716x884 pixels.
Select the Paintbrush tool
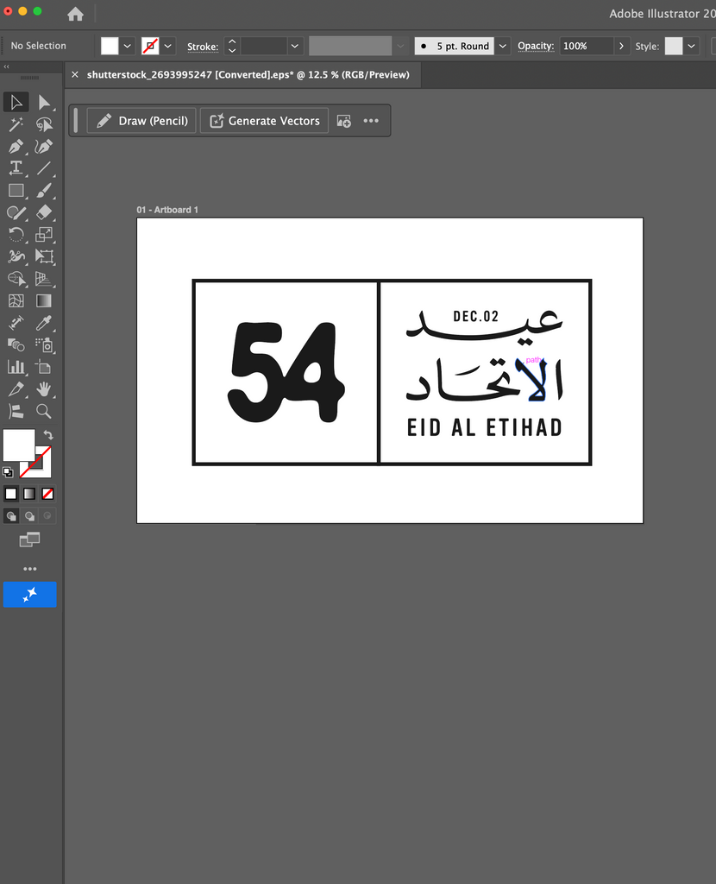point(44,191)
